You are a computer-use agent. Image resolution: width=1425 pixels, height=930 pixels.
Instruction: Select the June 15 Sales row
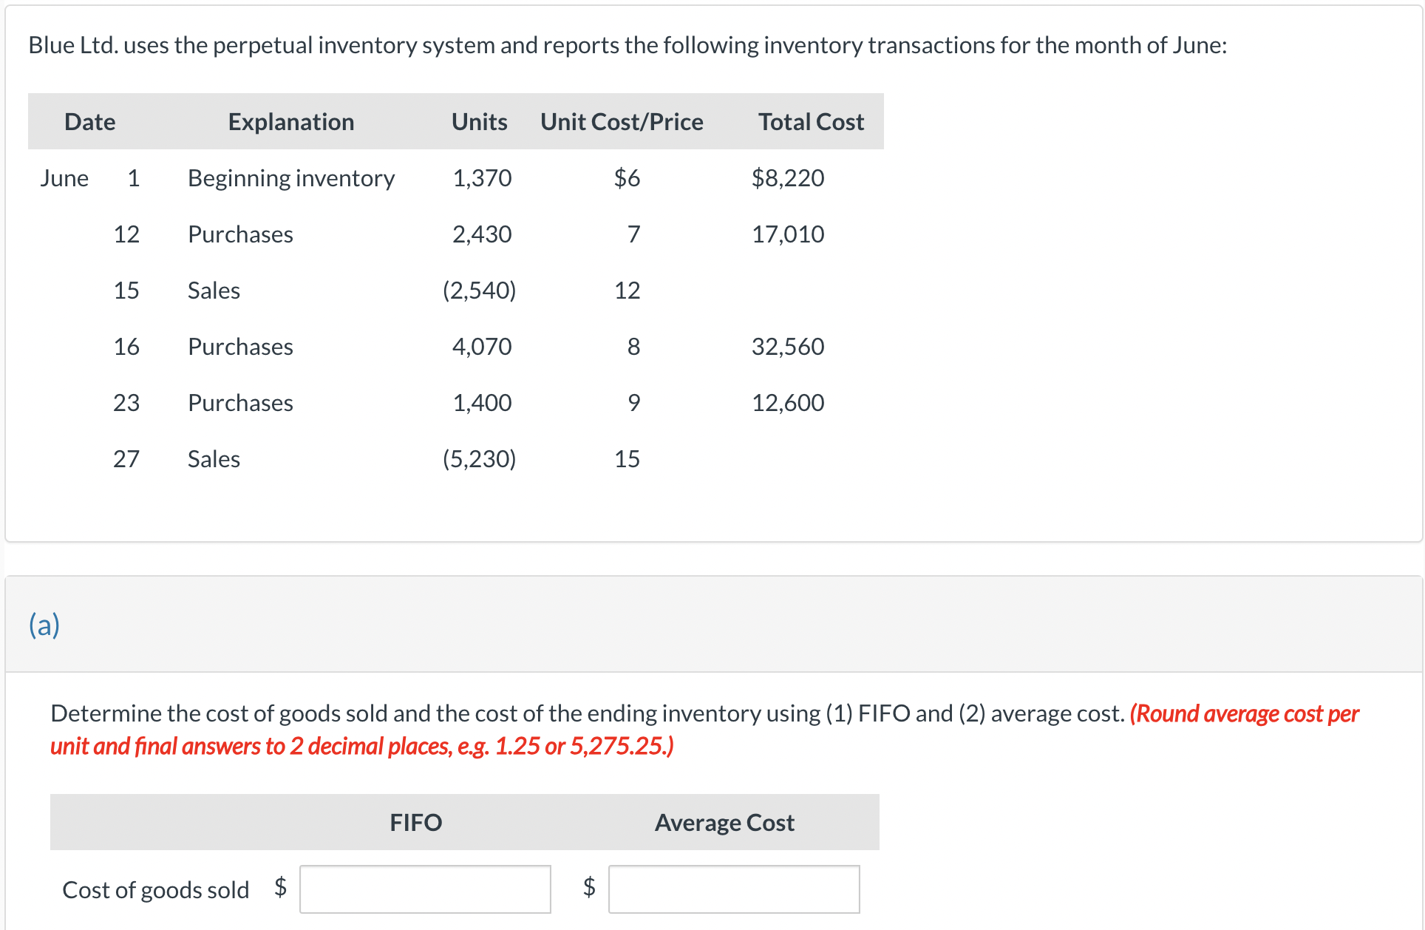[214, 290]
